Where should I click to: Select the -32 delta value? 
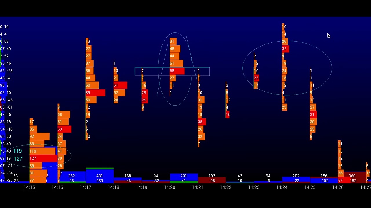(x=156, y=181)
